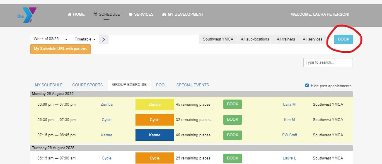Open the Week of 08/25 dropdown
The image size is (382, 164).
point(51,39)
